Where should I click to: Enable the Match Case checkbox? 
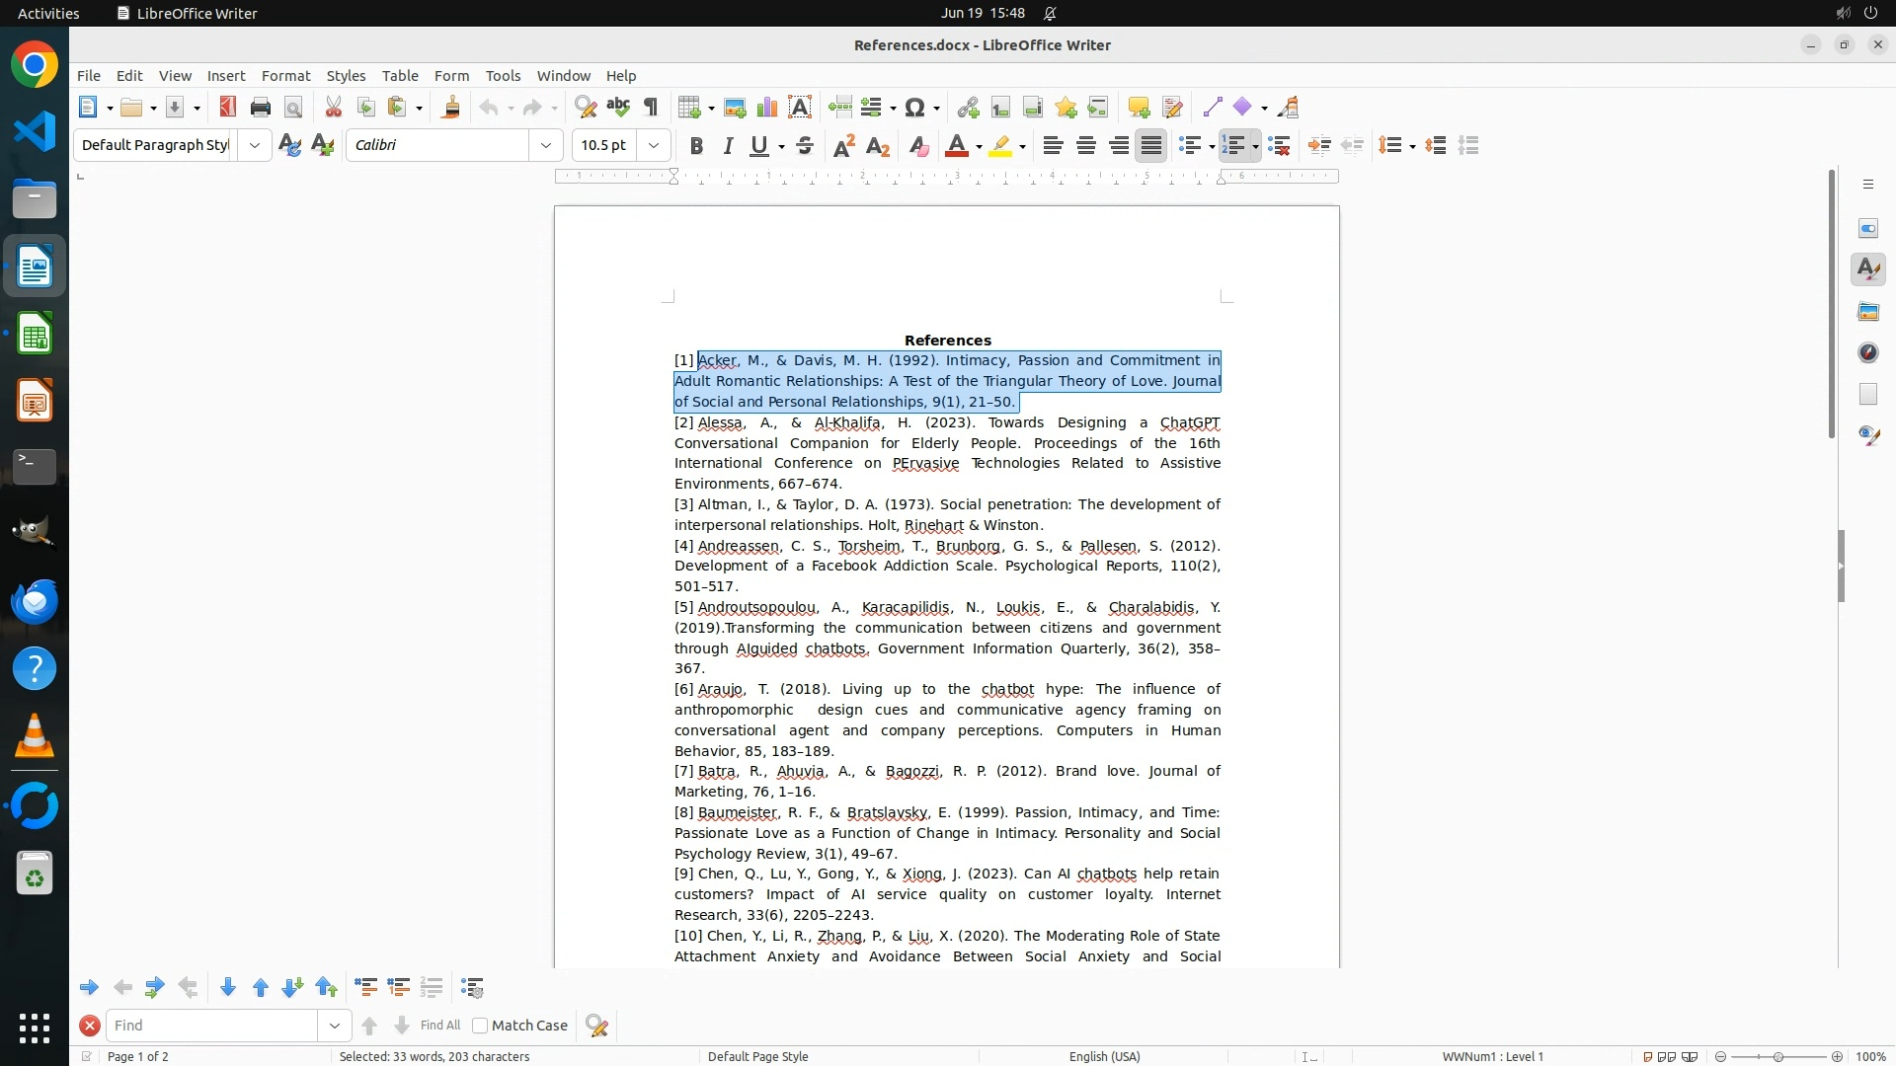tap(480, 1026)
